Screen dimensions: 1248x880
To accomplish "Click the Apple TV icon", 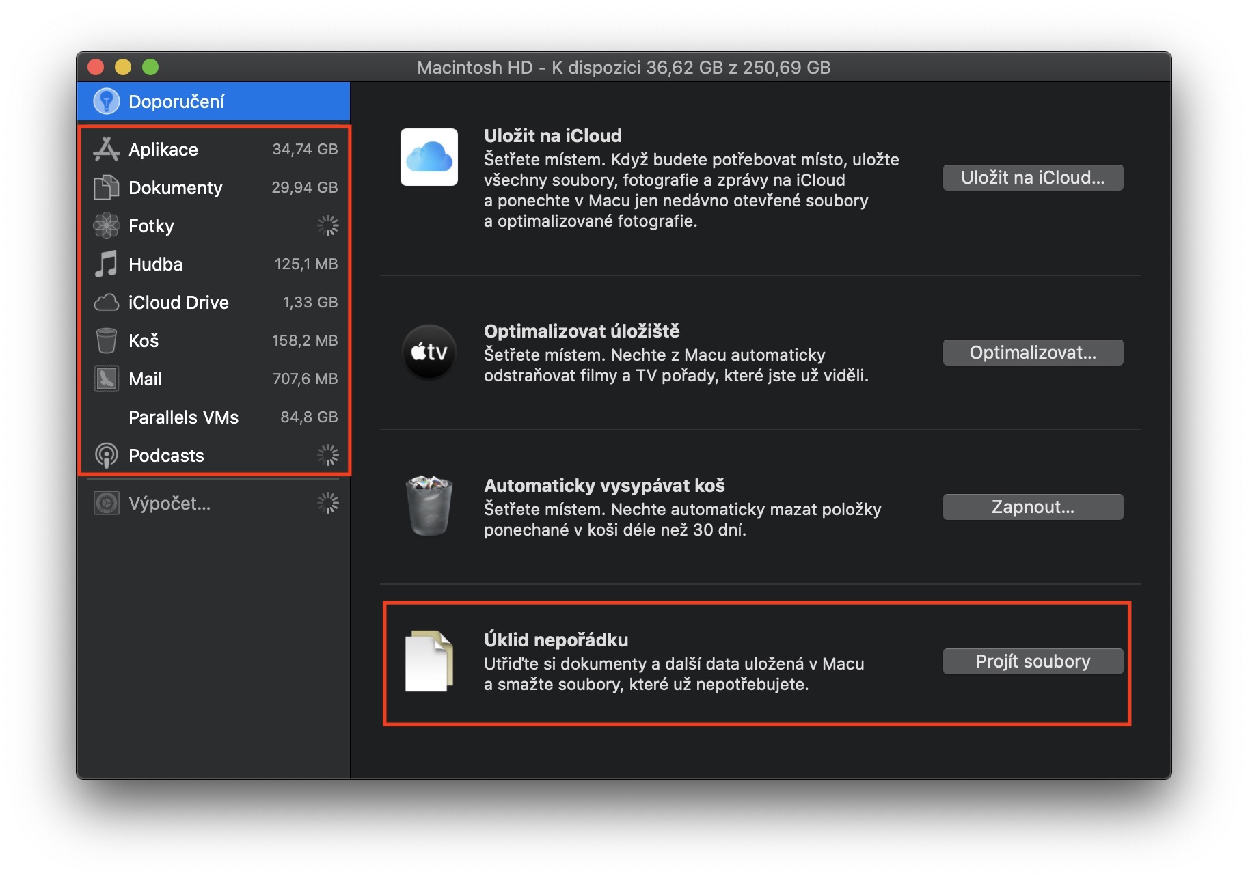I will [x=429, y=352].
